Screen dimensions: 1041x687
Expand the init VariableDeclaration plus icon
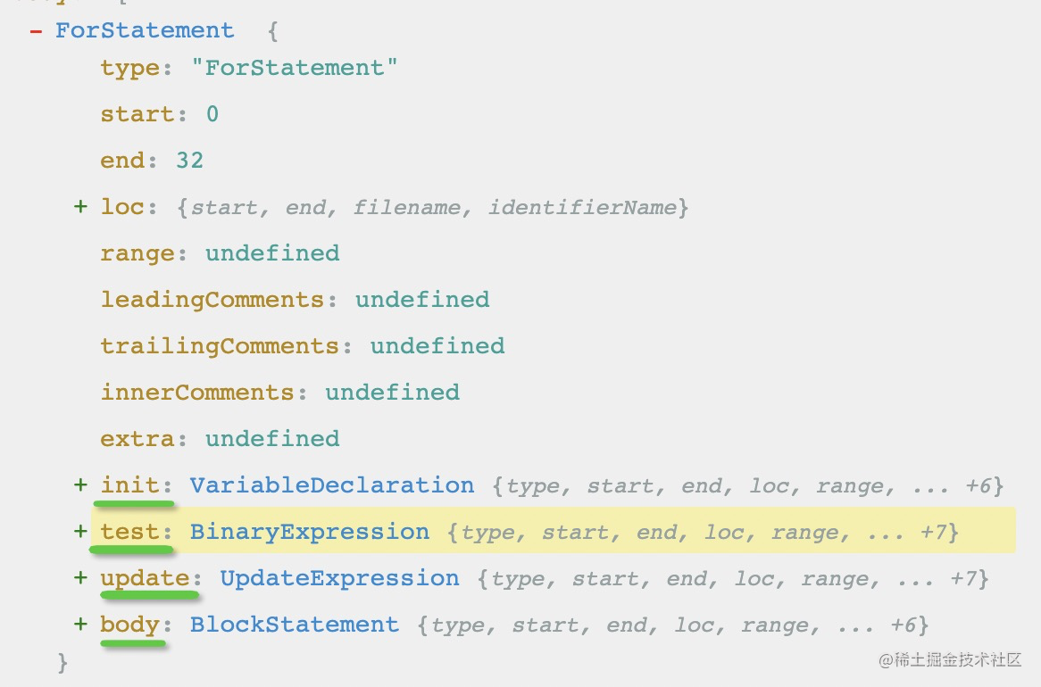click(x=80, y=485)
